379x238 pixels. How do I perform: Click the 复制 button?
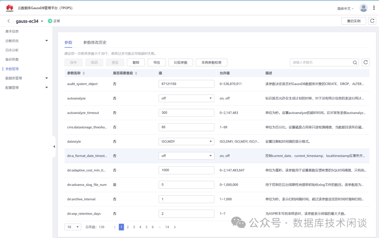136,62
